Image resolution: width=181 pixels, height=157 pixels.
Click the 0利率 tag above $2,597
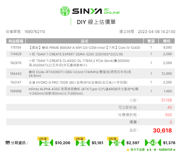click(x=113, y=139)
